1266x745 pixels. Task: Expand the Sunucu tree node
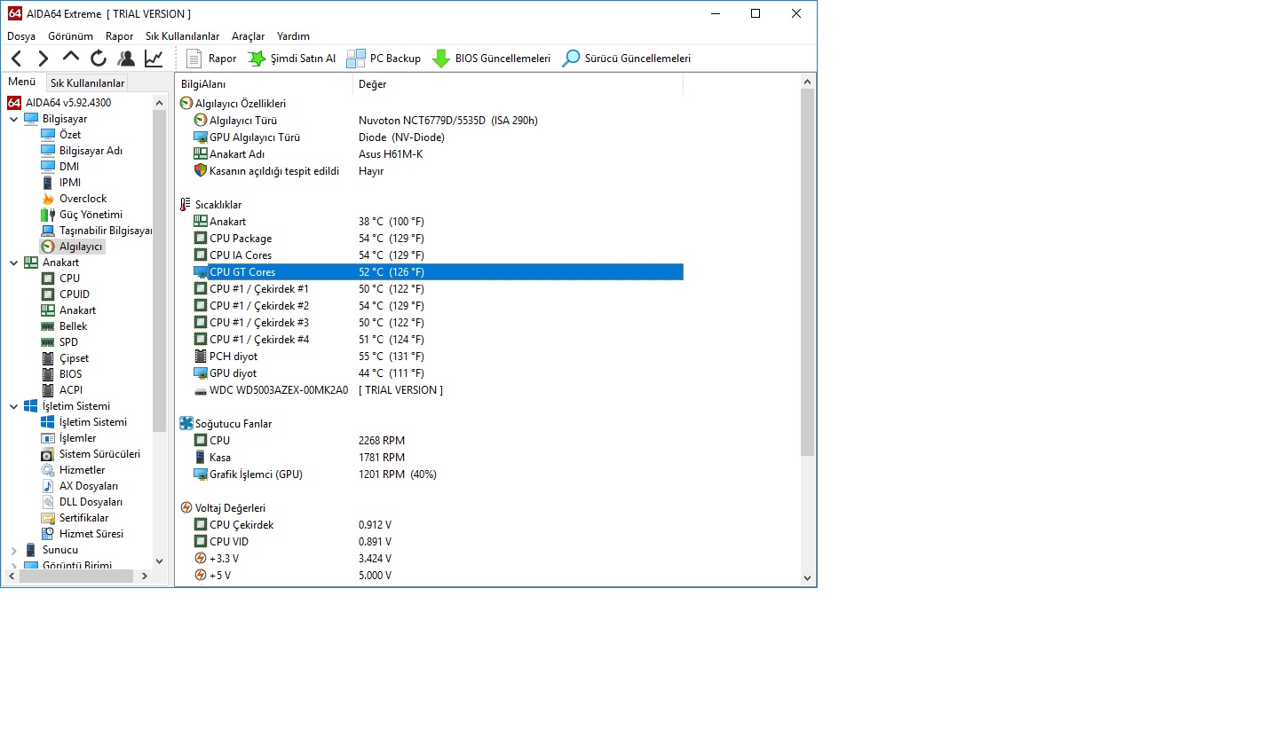click(x=13, y=550)
